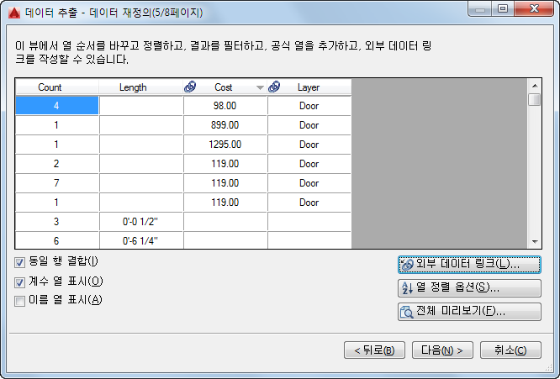Select the Count cell showing 6

[57, 240]
